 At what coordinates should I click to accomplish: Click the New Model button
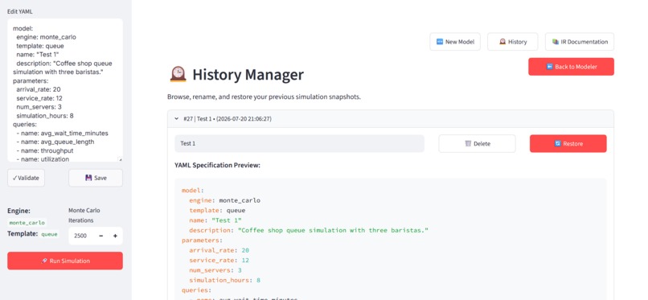pyautogui.click(x=455, y=42)
